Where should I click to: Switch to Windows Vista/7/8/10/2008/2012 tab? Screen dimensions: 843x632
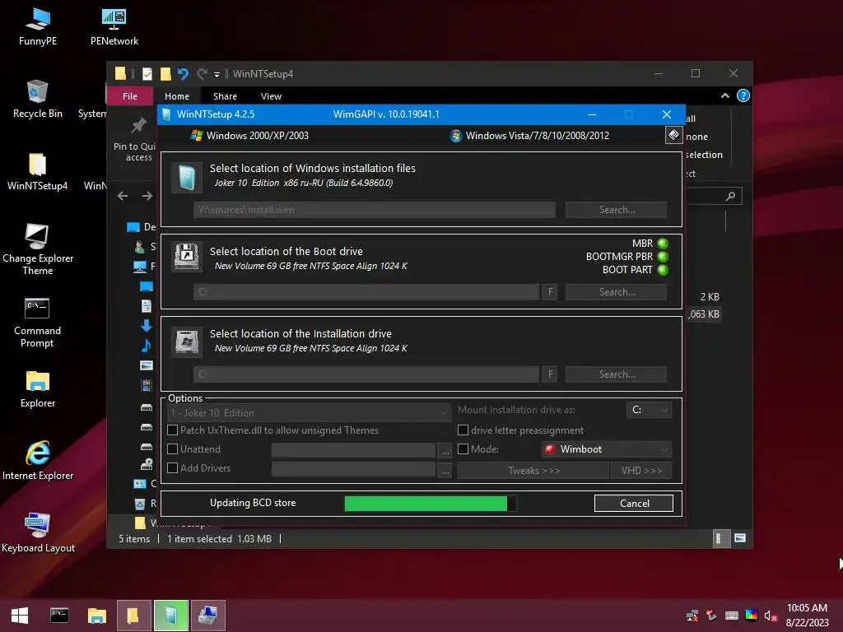click(530, 136)
